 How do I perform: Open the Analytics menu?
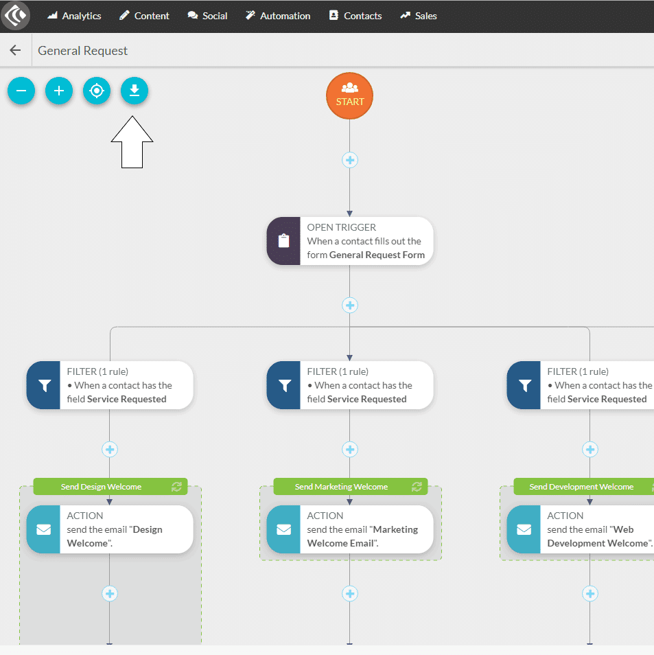click(x=74, y=16)
